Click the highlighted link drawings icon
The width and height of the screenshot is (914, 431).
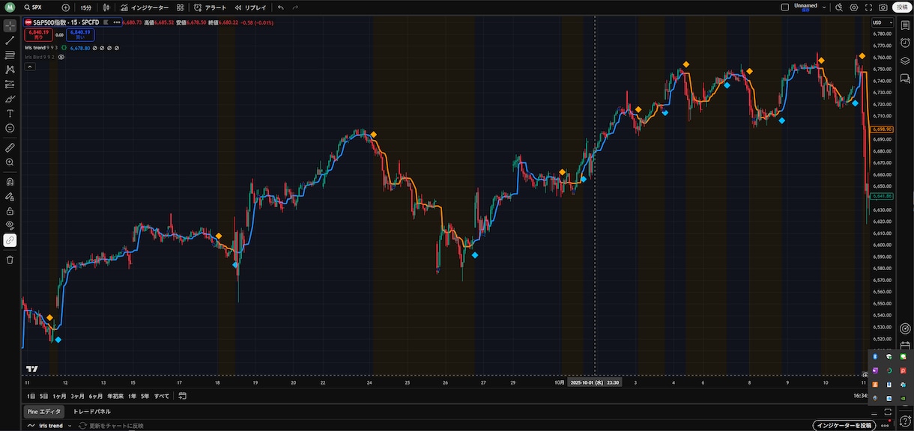[x=10, y=240]
